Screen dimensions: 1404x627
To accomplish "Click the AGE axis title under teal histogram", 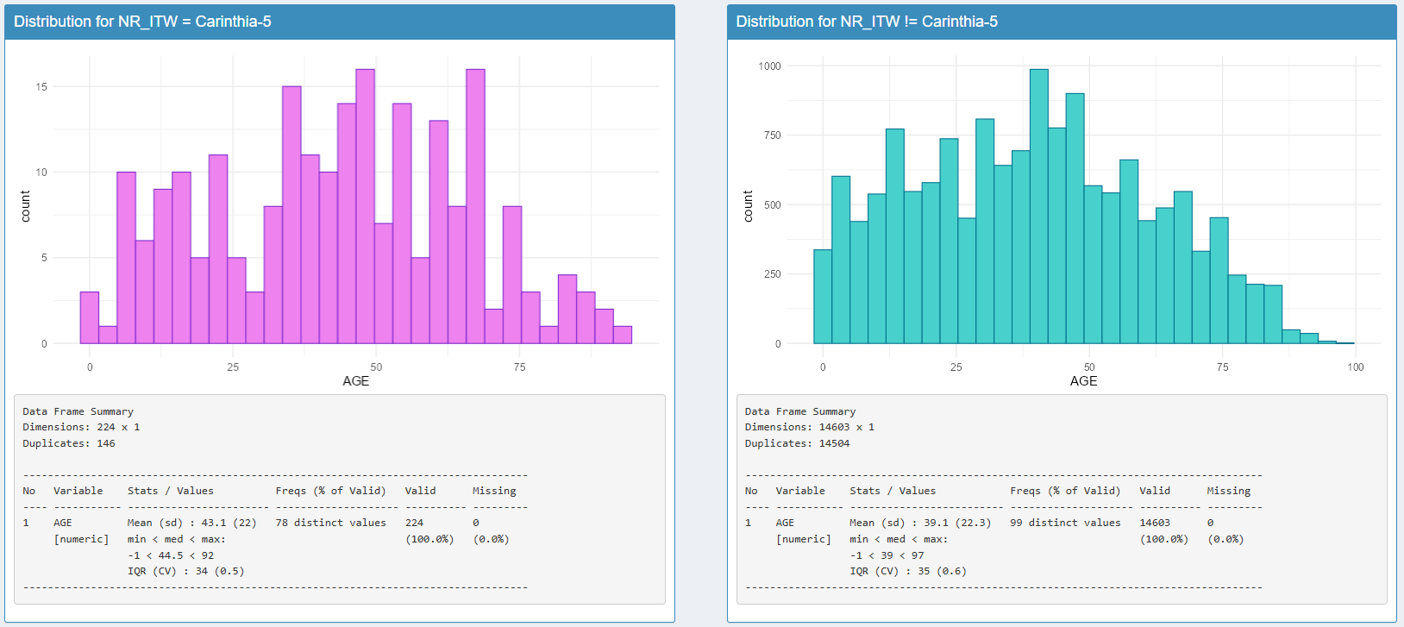I will (x=1083, y=381).
